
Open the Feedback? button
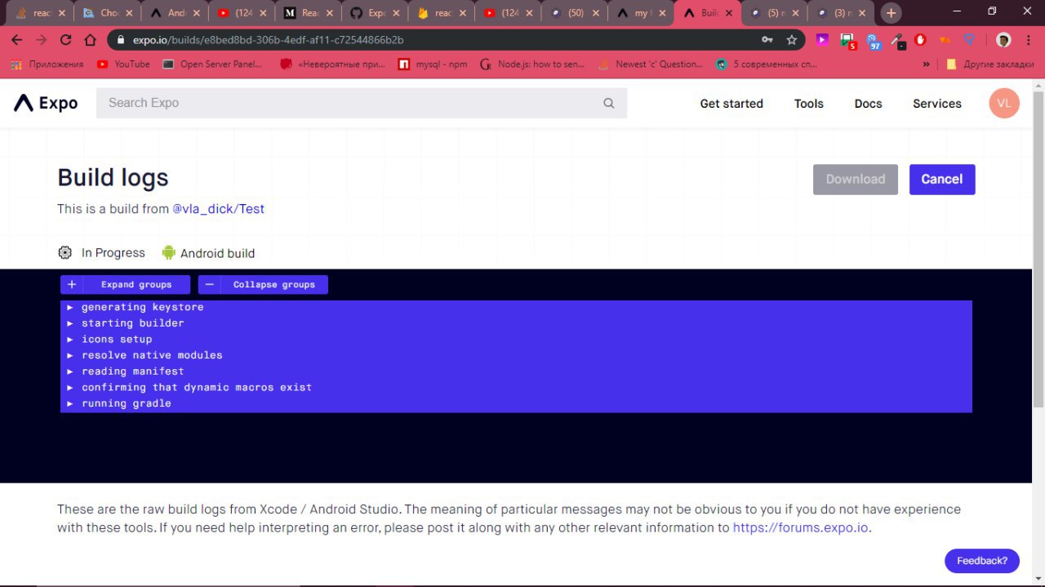tap(982, 561)
